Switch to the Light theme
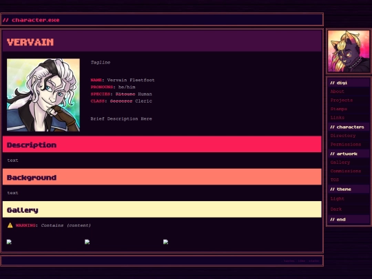This screenshot has width=372, height=279. [337, 199]
